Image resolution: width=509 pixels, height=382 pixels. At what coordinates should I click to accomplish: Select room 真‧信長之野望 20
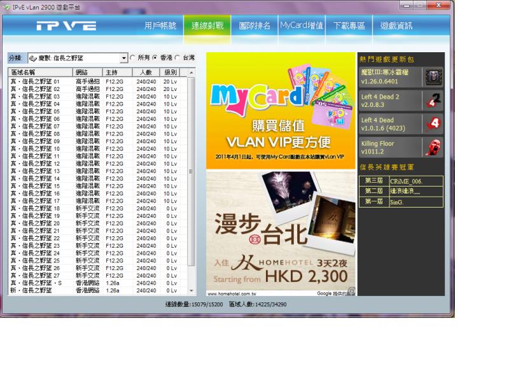tap(98, 223)
